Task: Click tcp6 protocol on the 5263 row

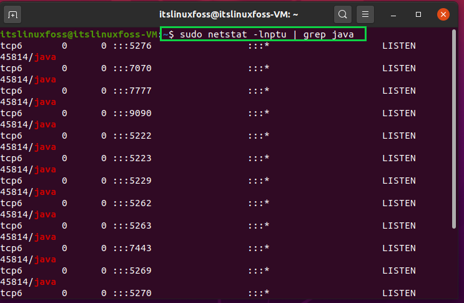Action: point(11,226)
